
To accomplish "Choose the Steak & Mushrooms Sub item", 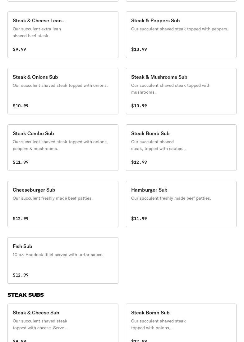I will click(181, 91).
